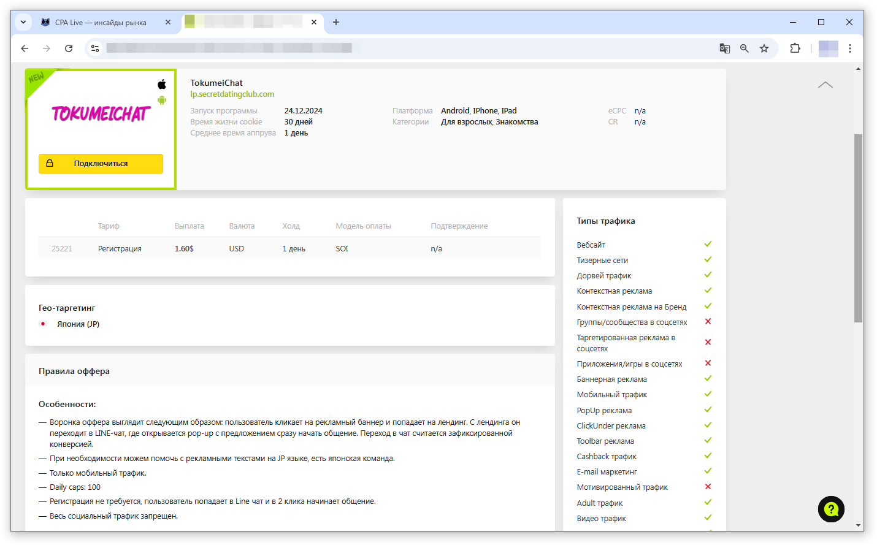Reload the current page
The height and width of the screenshot is (545, 877).
point(69,48)
